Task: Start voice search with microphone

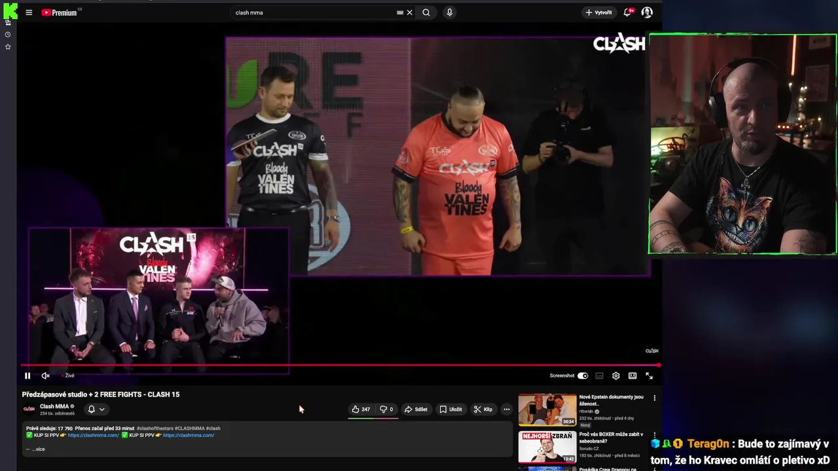Action: point(449,12)
